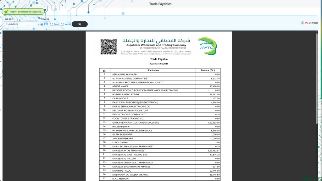
Task: Click balance value 1,93,692.00
Action: (x=214, y=123)
